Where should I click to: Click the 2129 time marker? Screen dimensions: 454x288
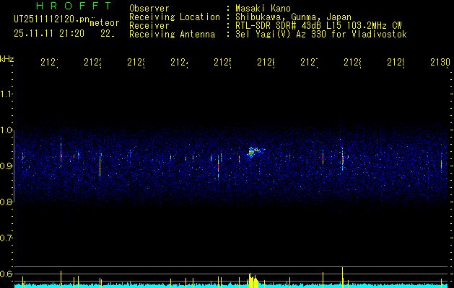(396, 63)
